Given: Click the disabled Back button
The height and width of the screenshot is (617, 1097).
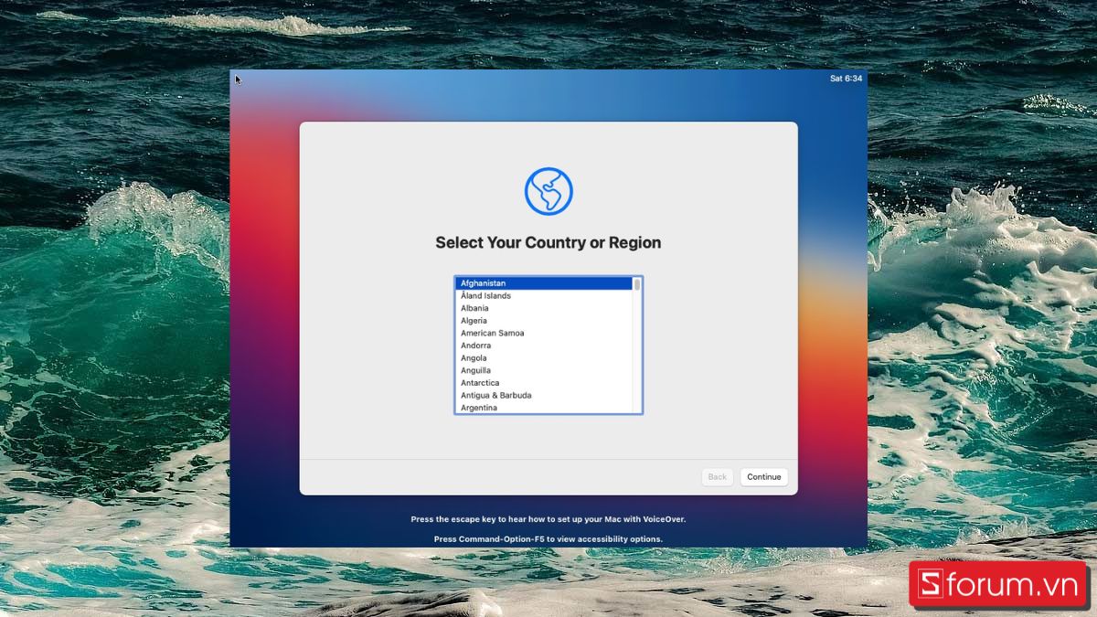Looking at the screenshot, I should pos(717,476).
